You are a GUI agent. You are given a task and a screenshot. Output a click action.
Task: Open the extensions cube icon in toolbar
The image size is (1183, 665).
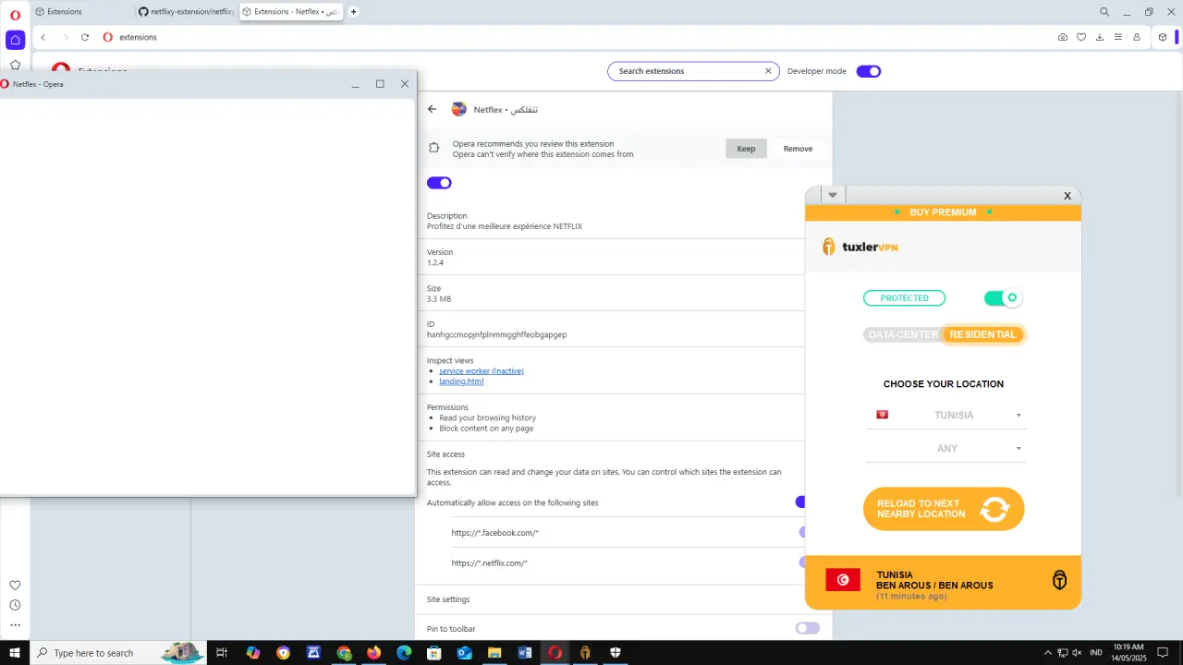[x=1163, y=37]
